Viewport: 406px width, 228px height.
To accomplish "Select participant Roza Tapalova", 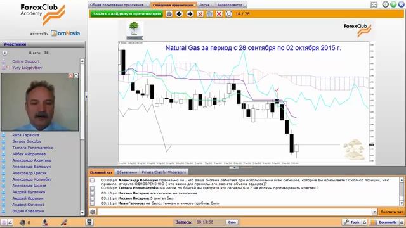I will click(x=25, y=135).
